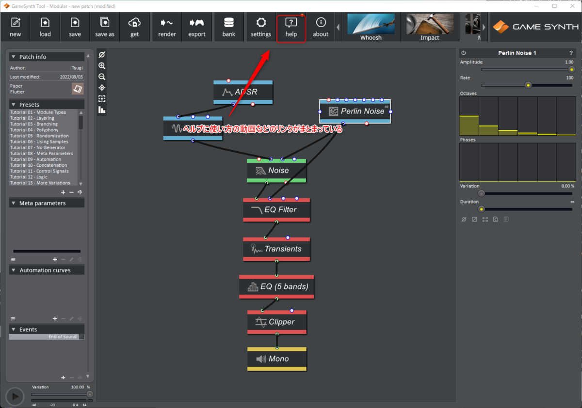This screenshot has height=408, width=582.
Task: Click the first Octaves bar
Action: click(x=469, y=116)
